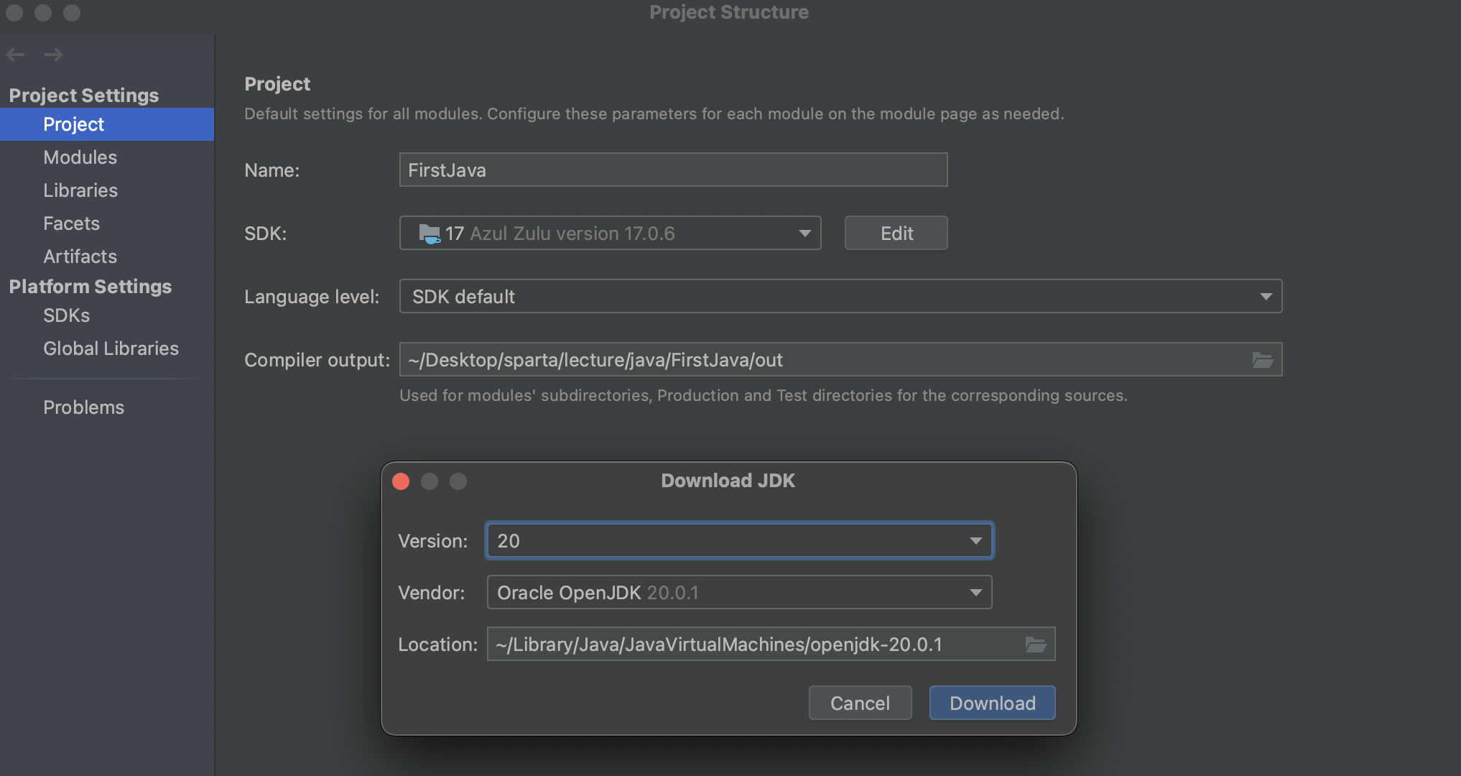Go to Facets settings
Screen dimensions: 1461x776
[x=71, y=223]
